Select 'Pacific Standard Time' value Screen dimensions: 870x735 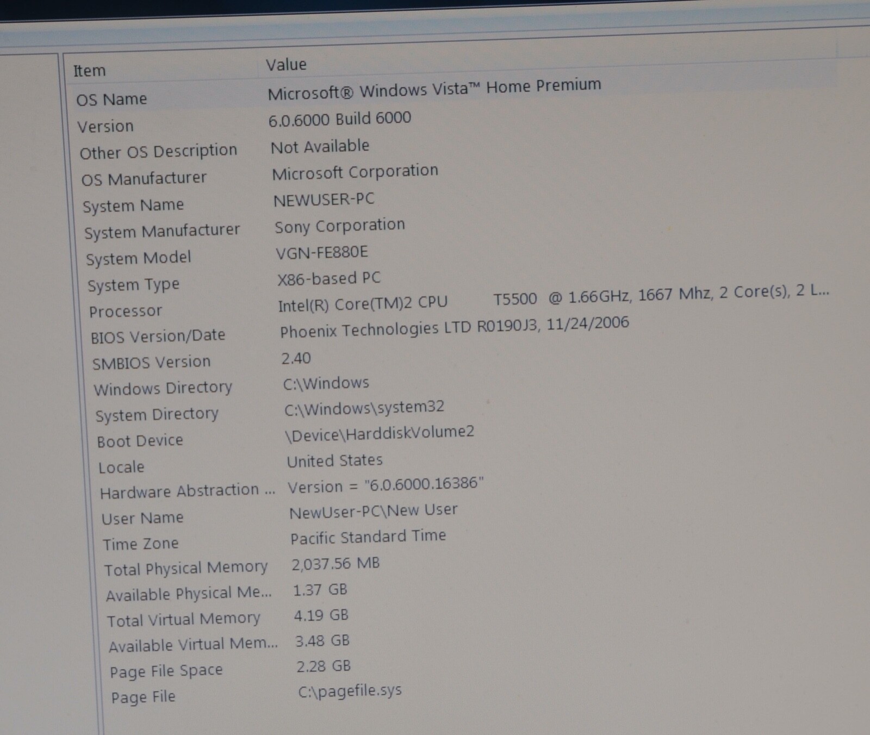368,537
